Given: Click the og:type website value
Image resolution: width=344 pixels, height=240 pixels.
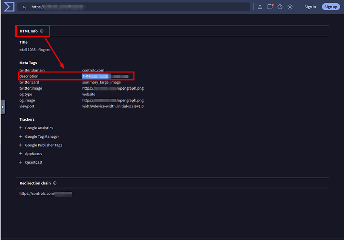Looking at the screenshot, I should tap(89, 94).
